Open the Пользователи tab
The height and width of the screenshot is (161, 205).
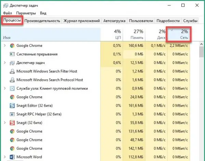pyautogui.click(x=141, y=21)
